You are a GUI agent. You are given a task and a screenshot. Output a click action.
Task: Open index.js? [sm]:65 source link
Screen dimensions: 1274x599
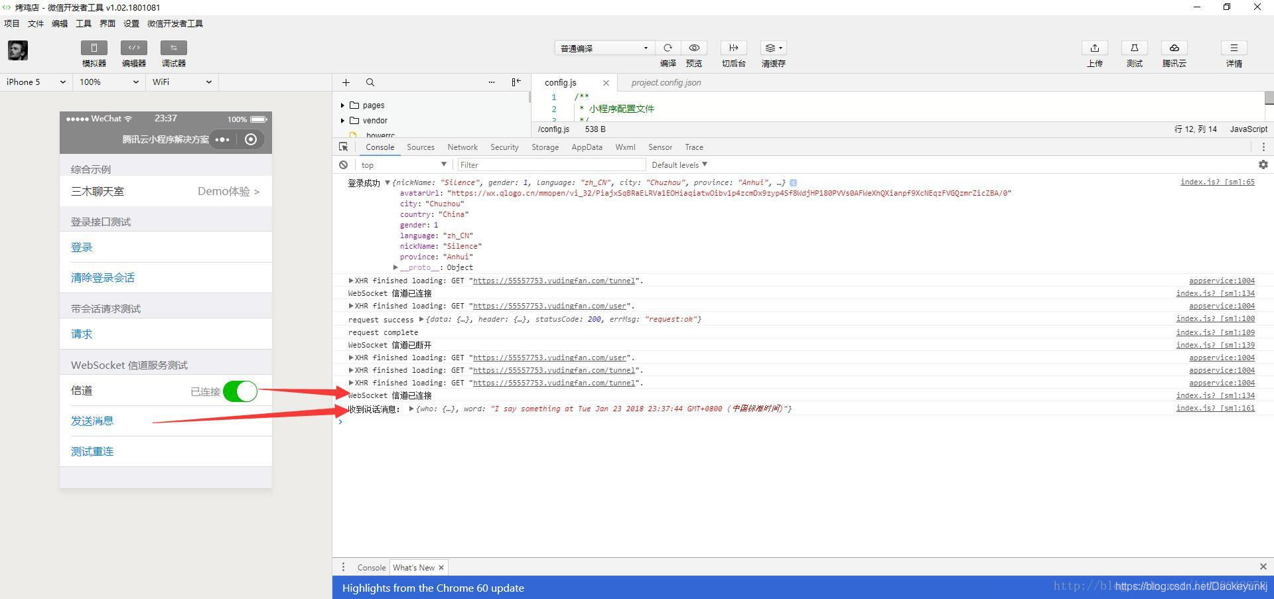pos(1218,182)
